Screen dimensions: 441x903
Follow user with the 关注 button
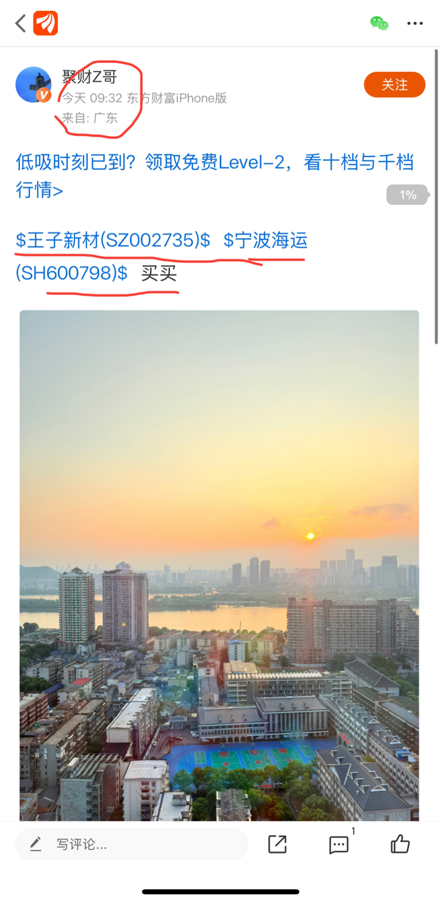pyautogui.click(x=394, y=85)
